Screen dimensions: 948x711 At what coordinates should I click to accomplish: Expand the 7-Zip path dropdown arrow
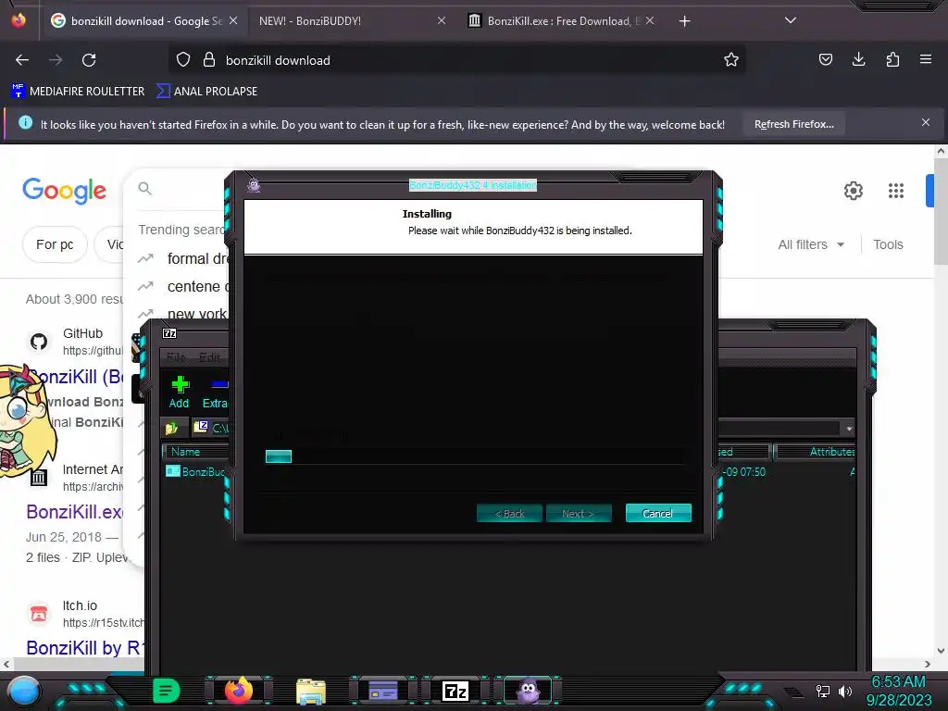click(x=849, y=428)
